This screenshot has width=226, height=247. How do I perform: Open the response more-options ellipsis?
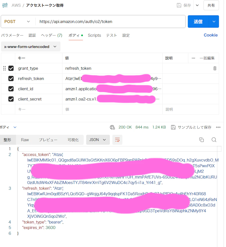(218, 127)
